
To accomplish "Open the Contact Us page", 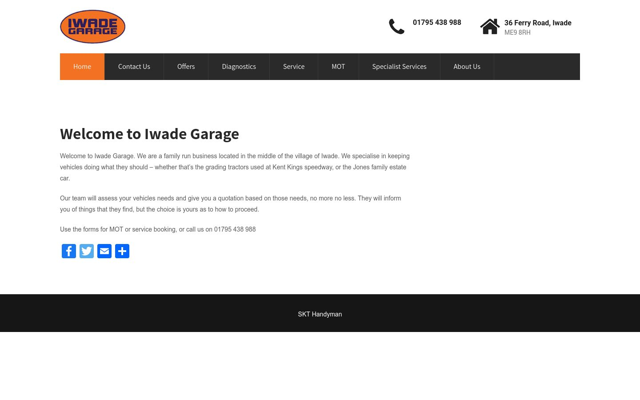I will click(x=134, y=67).
